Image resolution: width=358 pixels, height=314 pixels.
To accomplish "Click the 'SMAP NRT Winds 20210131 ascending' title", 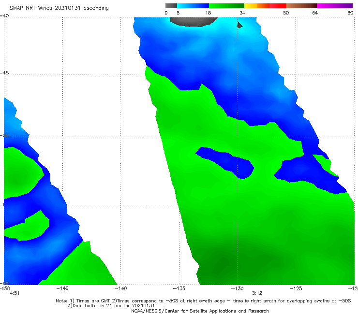I will pyautogui.click(x=59, y=8).
